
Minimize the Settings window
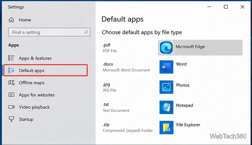tap(209, 7)
